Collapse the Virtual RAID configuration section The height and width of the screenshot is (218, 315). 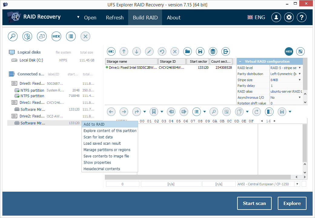click(240, 61)
